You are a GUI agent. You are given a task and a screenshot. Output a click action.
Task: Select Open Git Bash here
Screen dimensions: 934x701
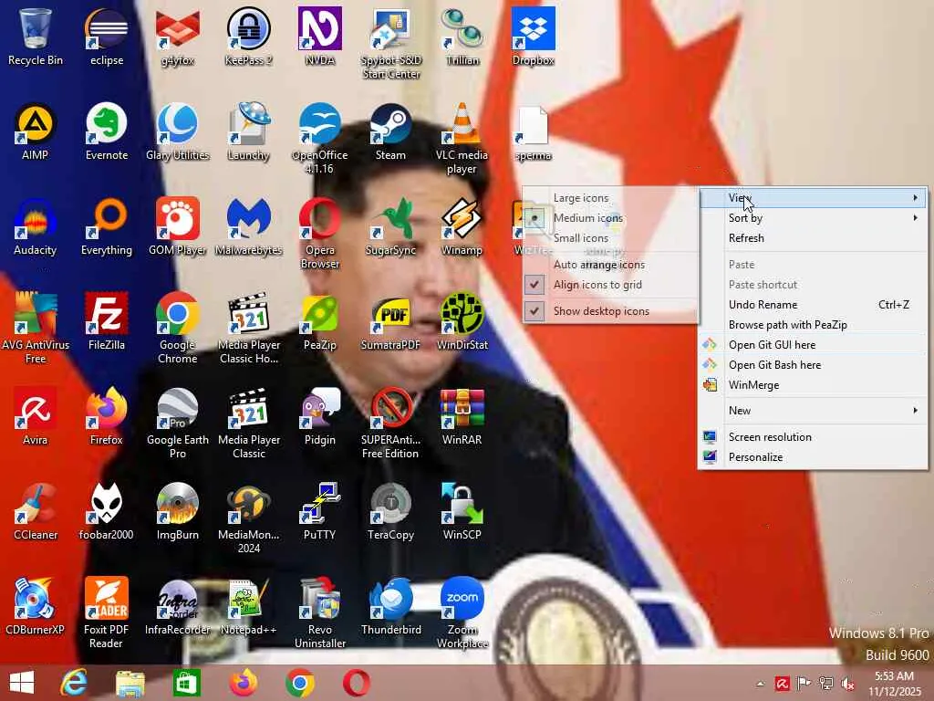click(813, 365)
